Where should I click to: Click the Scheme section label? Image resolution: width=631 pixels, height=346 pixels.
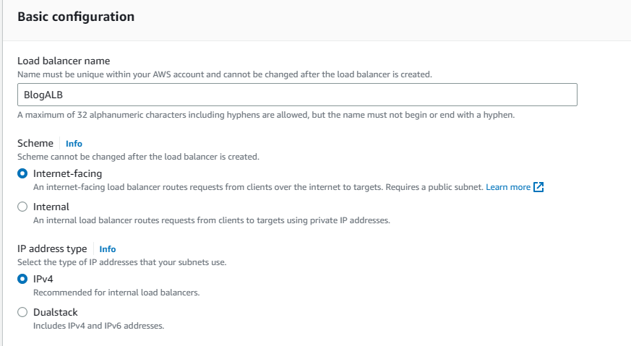(36, 143)
